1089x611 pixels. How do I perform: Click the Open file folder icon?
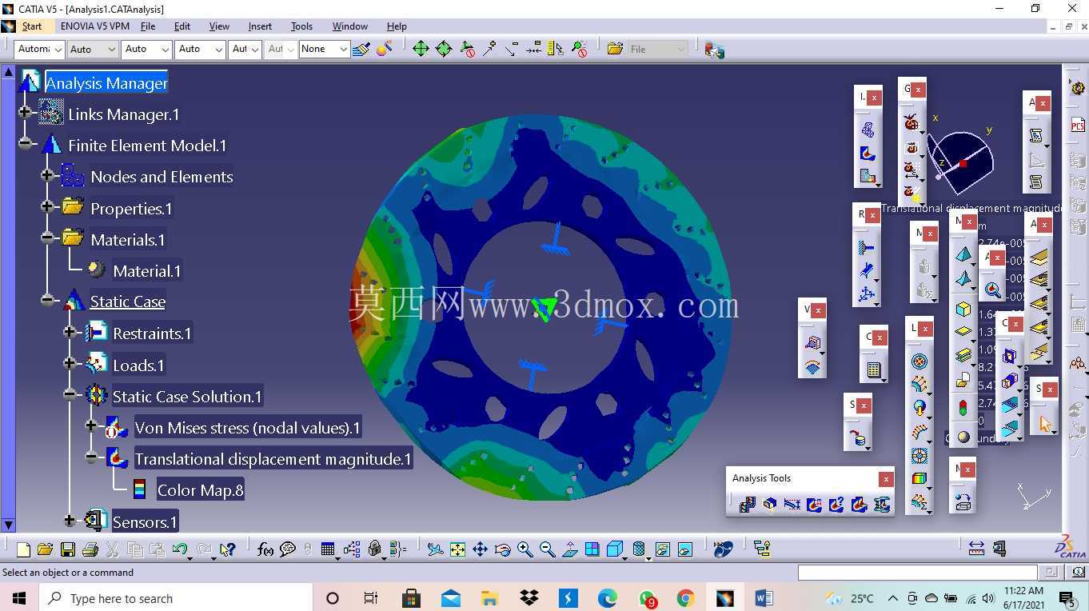click(x=45, y=549)
